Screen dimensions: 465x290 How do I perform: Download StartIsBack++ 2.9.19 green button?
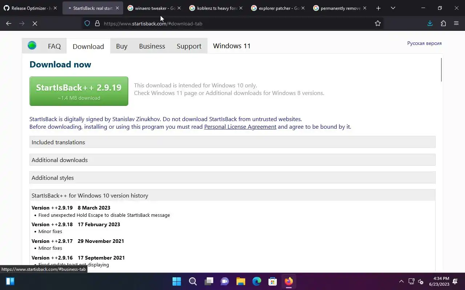coord(79,91)
